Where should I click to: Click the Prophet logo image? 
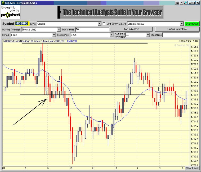11,12
